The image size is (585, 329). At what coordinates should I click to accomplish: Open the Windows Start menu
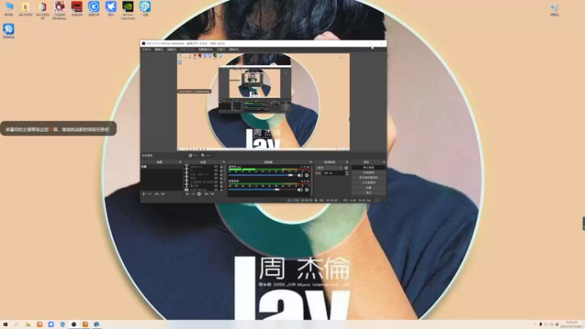(5, 325)
